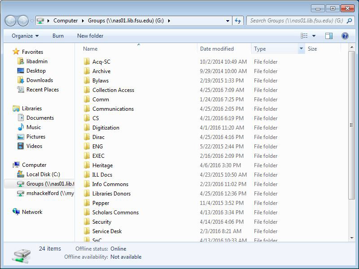This screenshot has height=269, width=359.
Task: Click the scrollbar up arrow of file list
Action: 351,47
